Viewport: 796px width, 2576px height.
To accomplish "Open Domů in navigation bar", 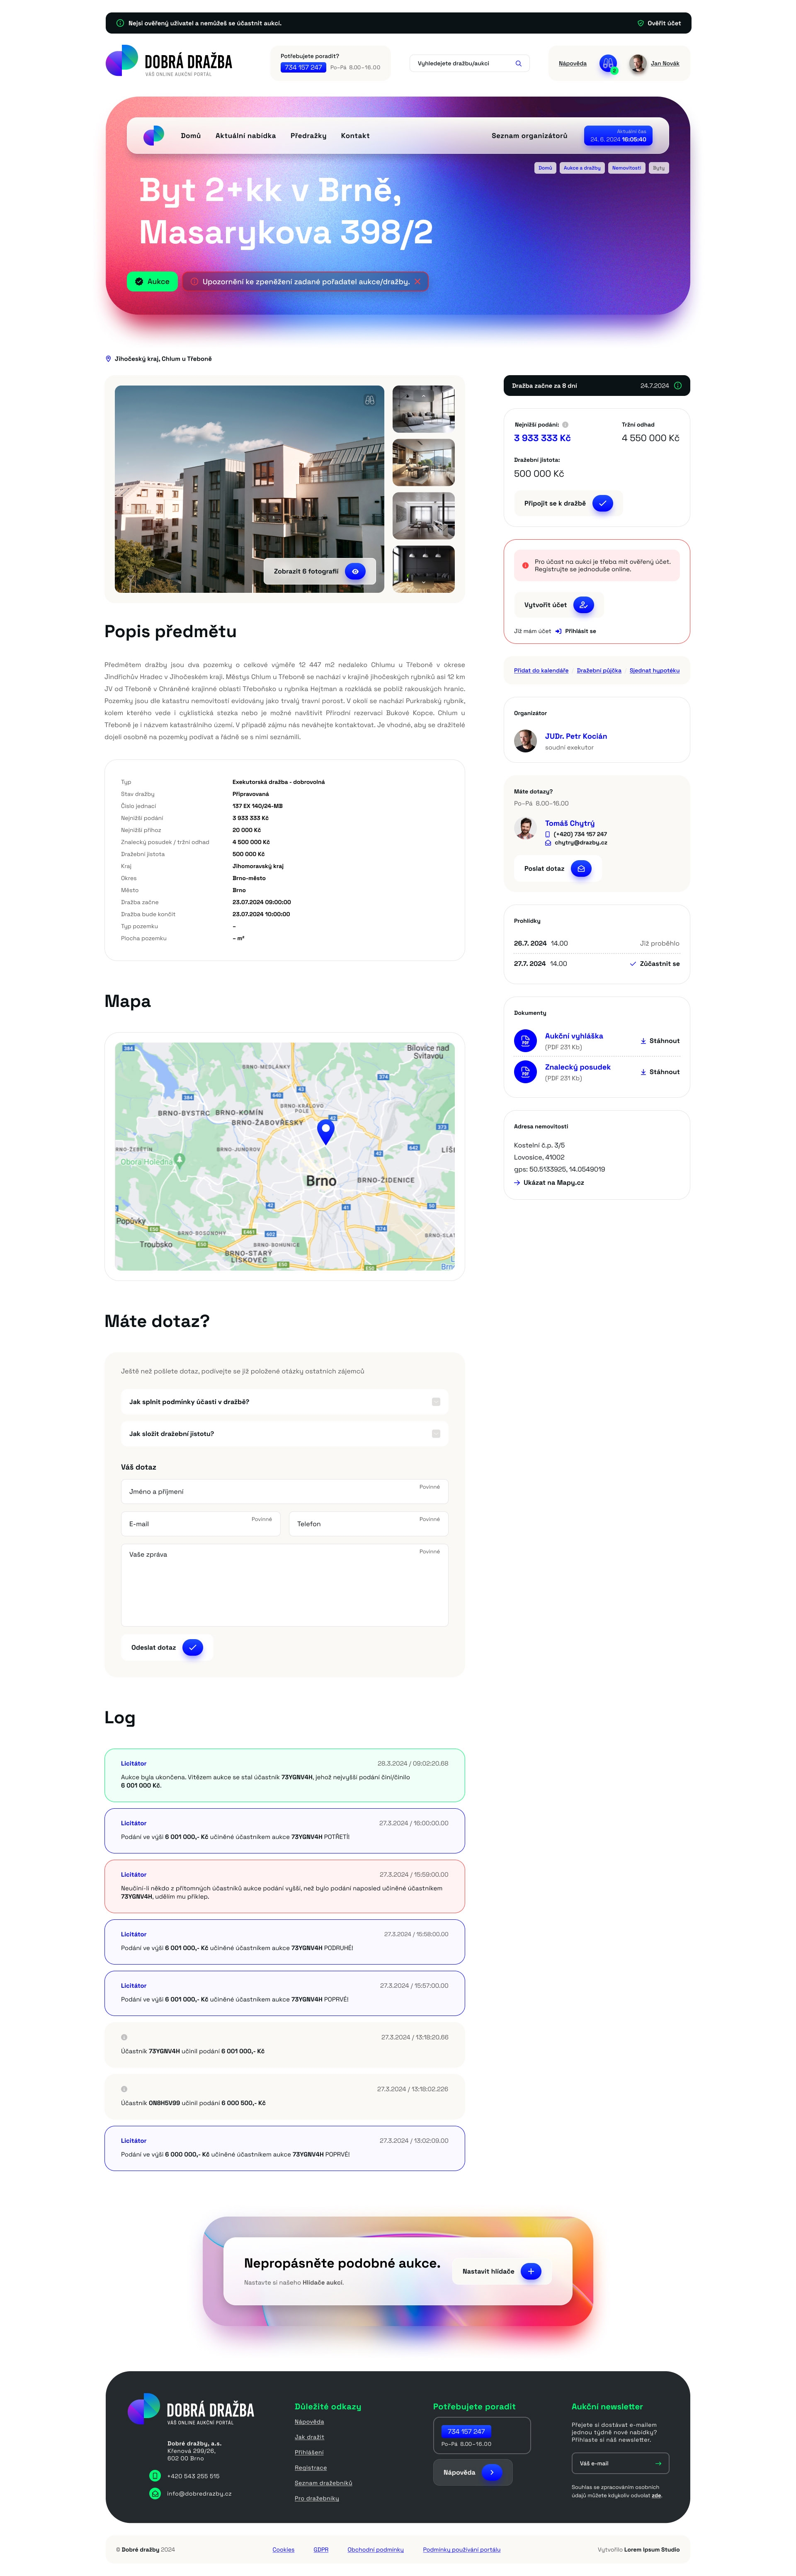I will [x=191, y=136].
